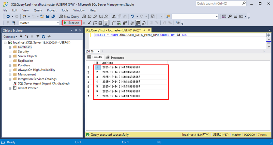
Task: Open the 100 % zoom dropdown
Action: (x=99, y=51)
